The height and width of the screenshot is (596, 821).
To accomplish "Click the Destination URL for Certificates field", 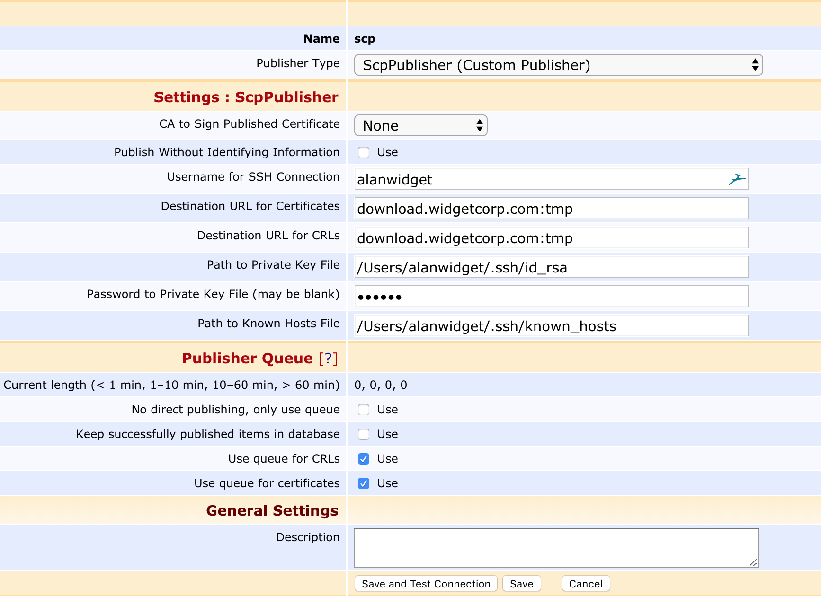I will tap(551, 209).
